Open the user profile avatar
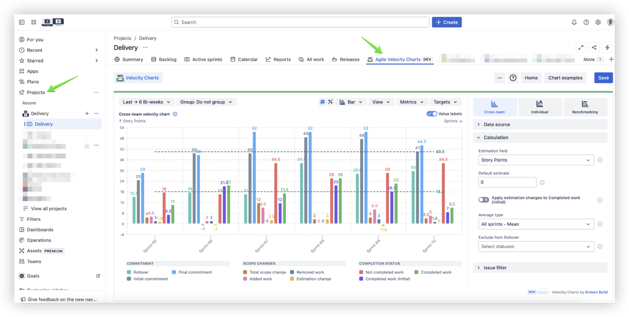This screenshot has width=629, height=317. (610, 22)
